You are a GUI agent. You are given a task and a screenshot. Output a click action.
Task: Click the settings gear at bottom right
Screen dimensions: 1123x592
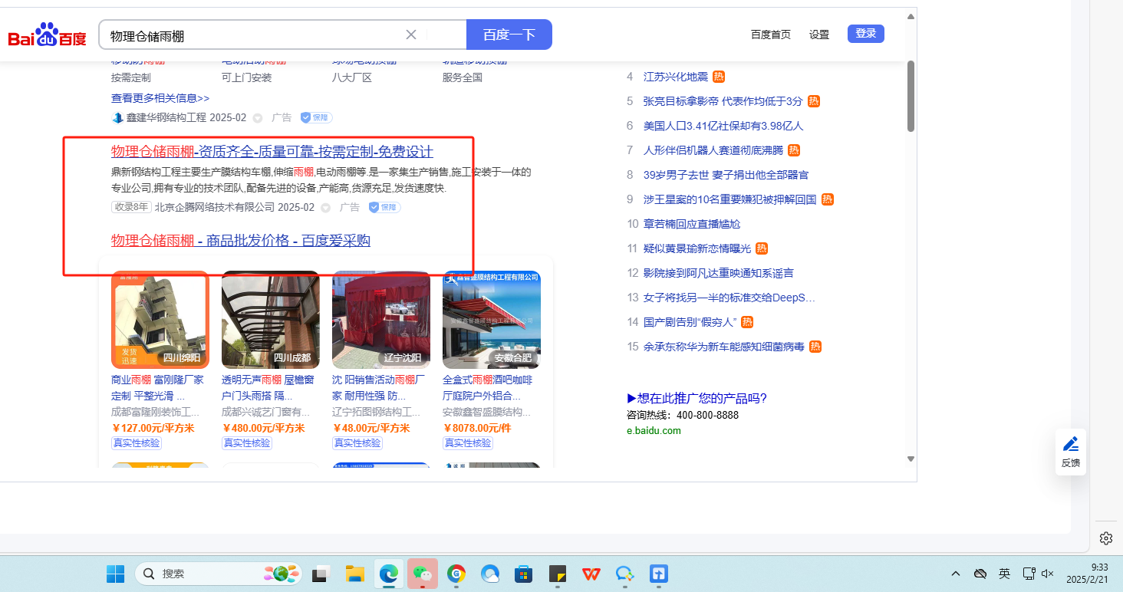pos(1105,538)
